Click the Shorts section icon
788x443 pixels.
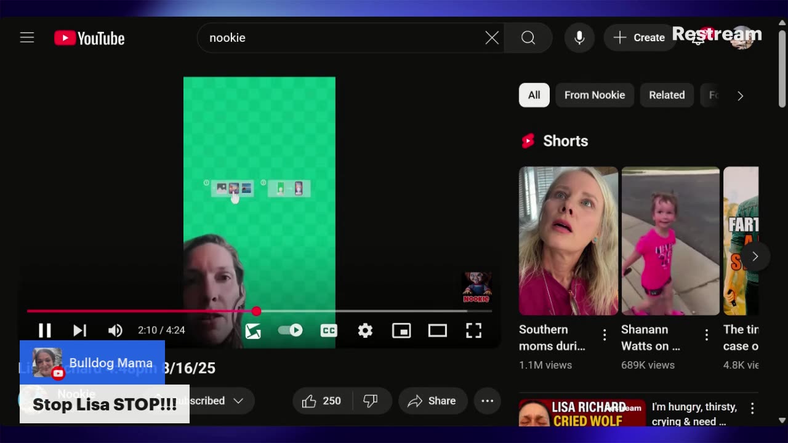528,142
